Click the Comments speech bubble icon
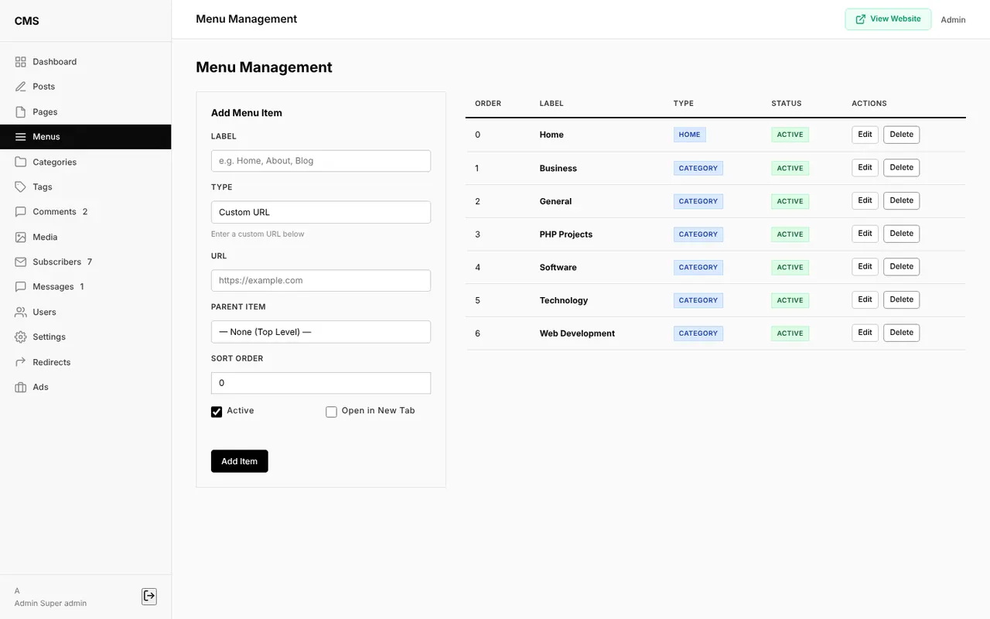The width and height of the screenshot is (990, 619). [21, 212]
